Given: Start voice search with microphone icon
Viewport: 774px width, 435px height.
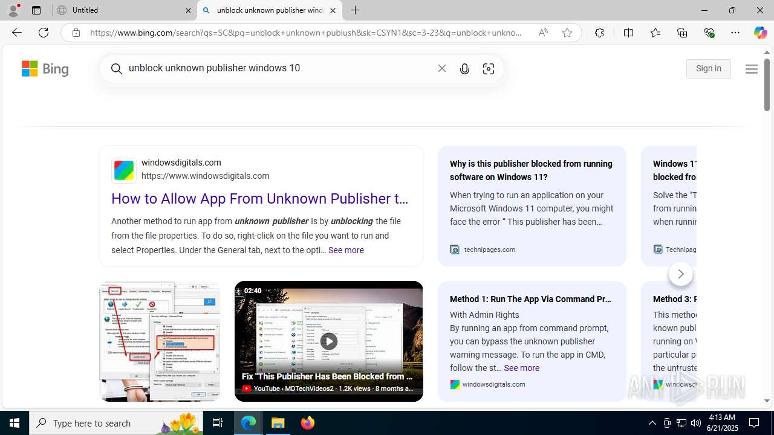Looking at the screenshot, I should pos(464,69).
